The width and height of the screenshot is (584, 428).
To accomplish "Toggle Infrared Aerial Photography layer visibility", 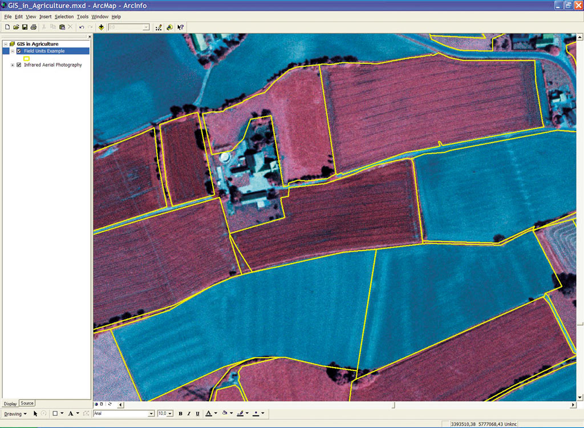I will [19, 65].
